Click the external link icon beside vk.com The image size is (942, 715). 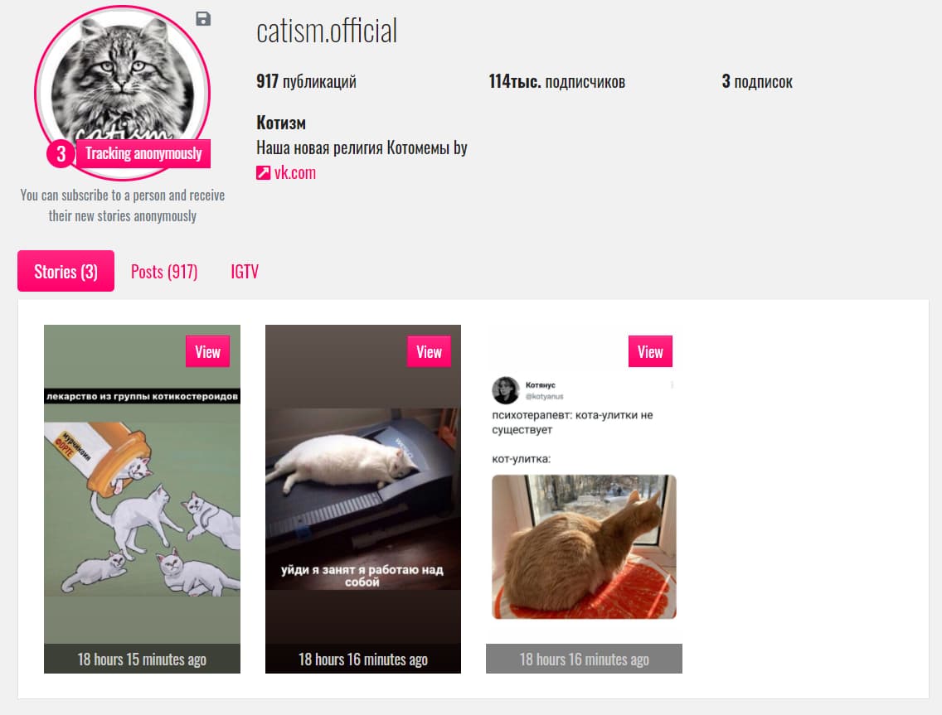tap(263, 173)
